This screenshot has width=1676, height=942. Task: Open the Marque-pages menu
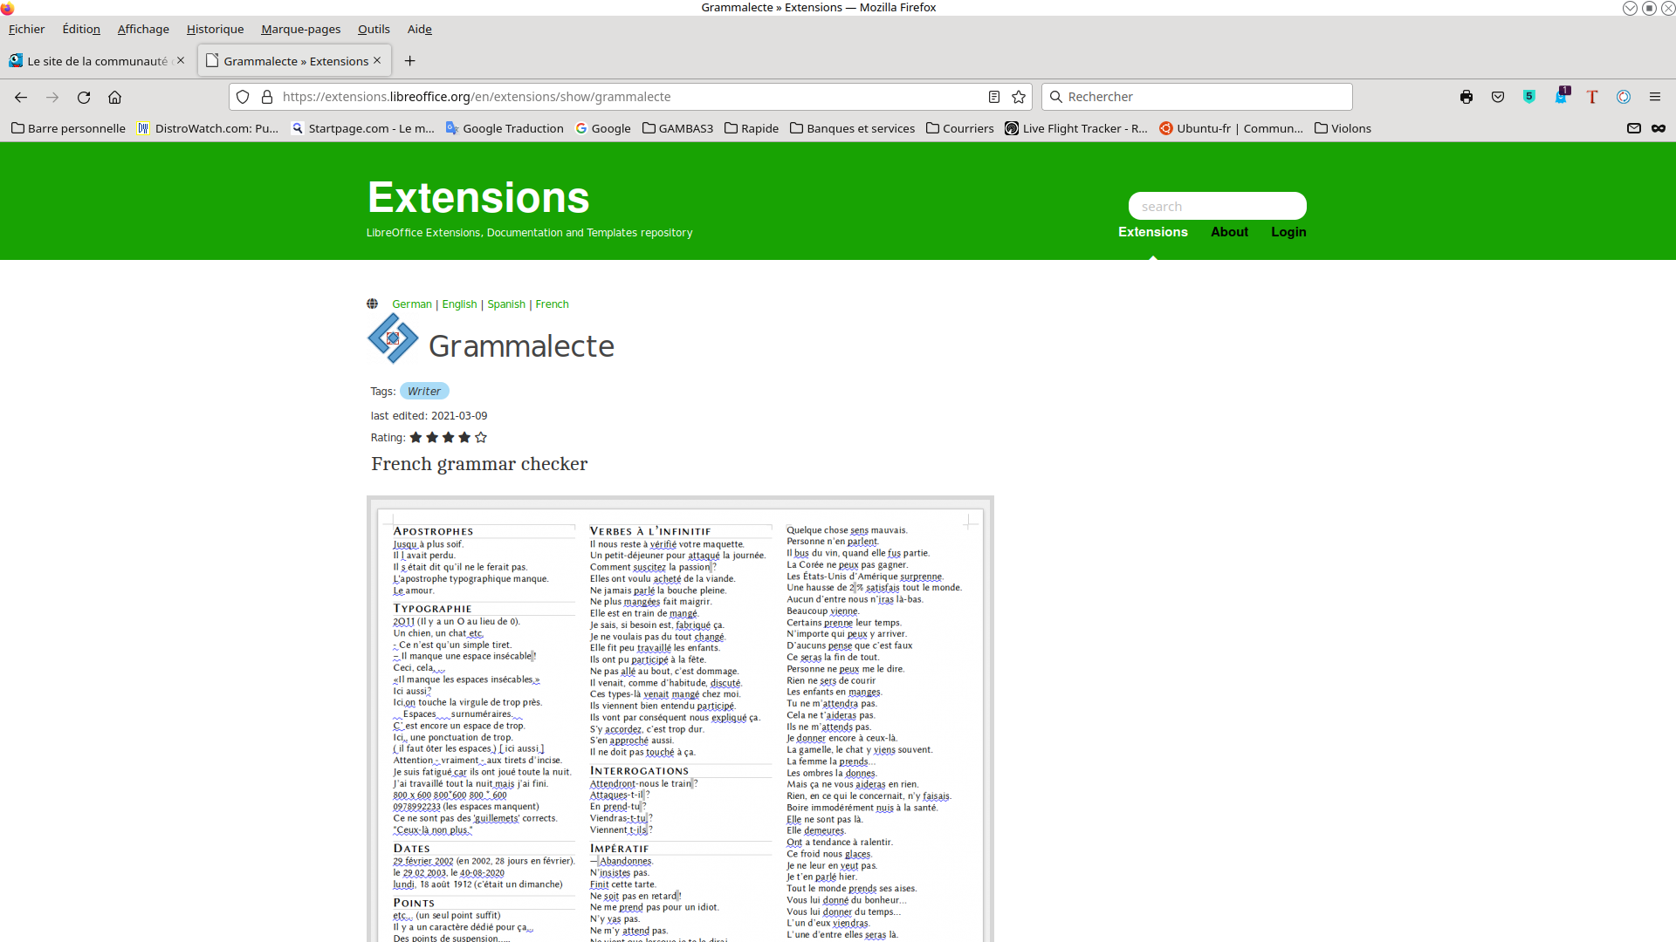300,29
